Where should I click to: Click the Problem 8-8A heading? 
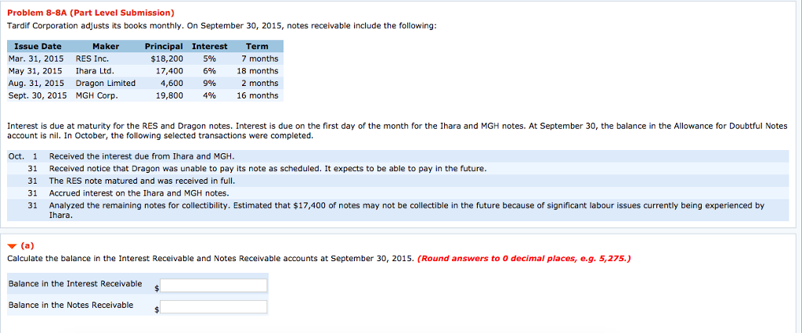[90, 13]
